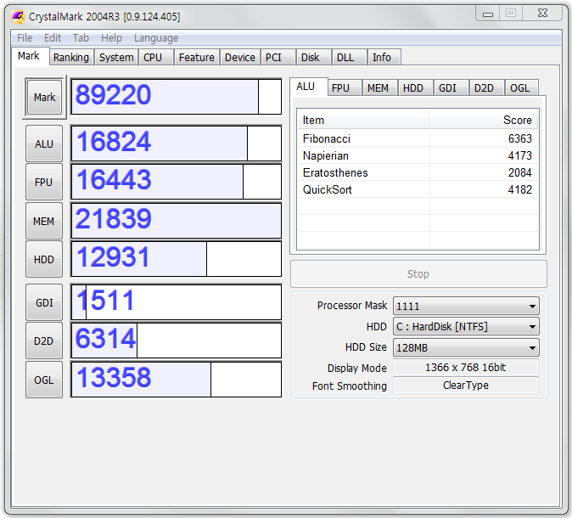Screen dimensions: 572x518
Task: Show the OGL details tab
Action: pyautogui.click(x=522, y=88)
